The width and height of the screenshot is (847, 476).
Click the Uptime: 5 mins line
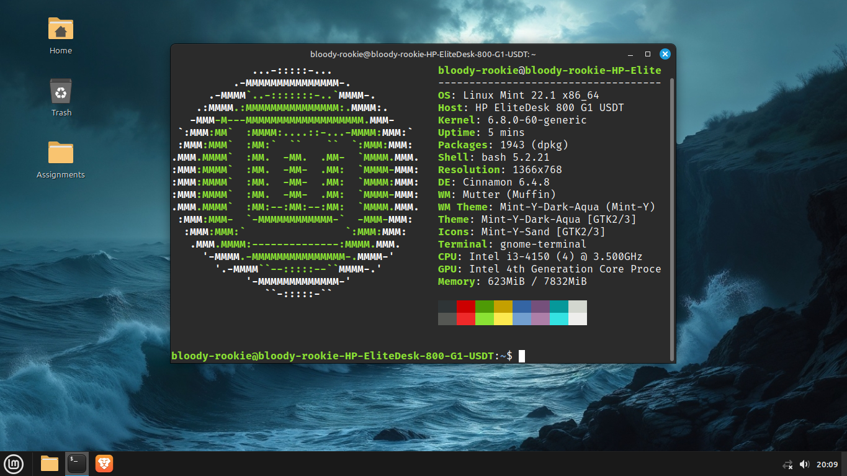pos(482,132)
